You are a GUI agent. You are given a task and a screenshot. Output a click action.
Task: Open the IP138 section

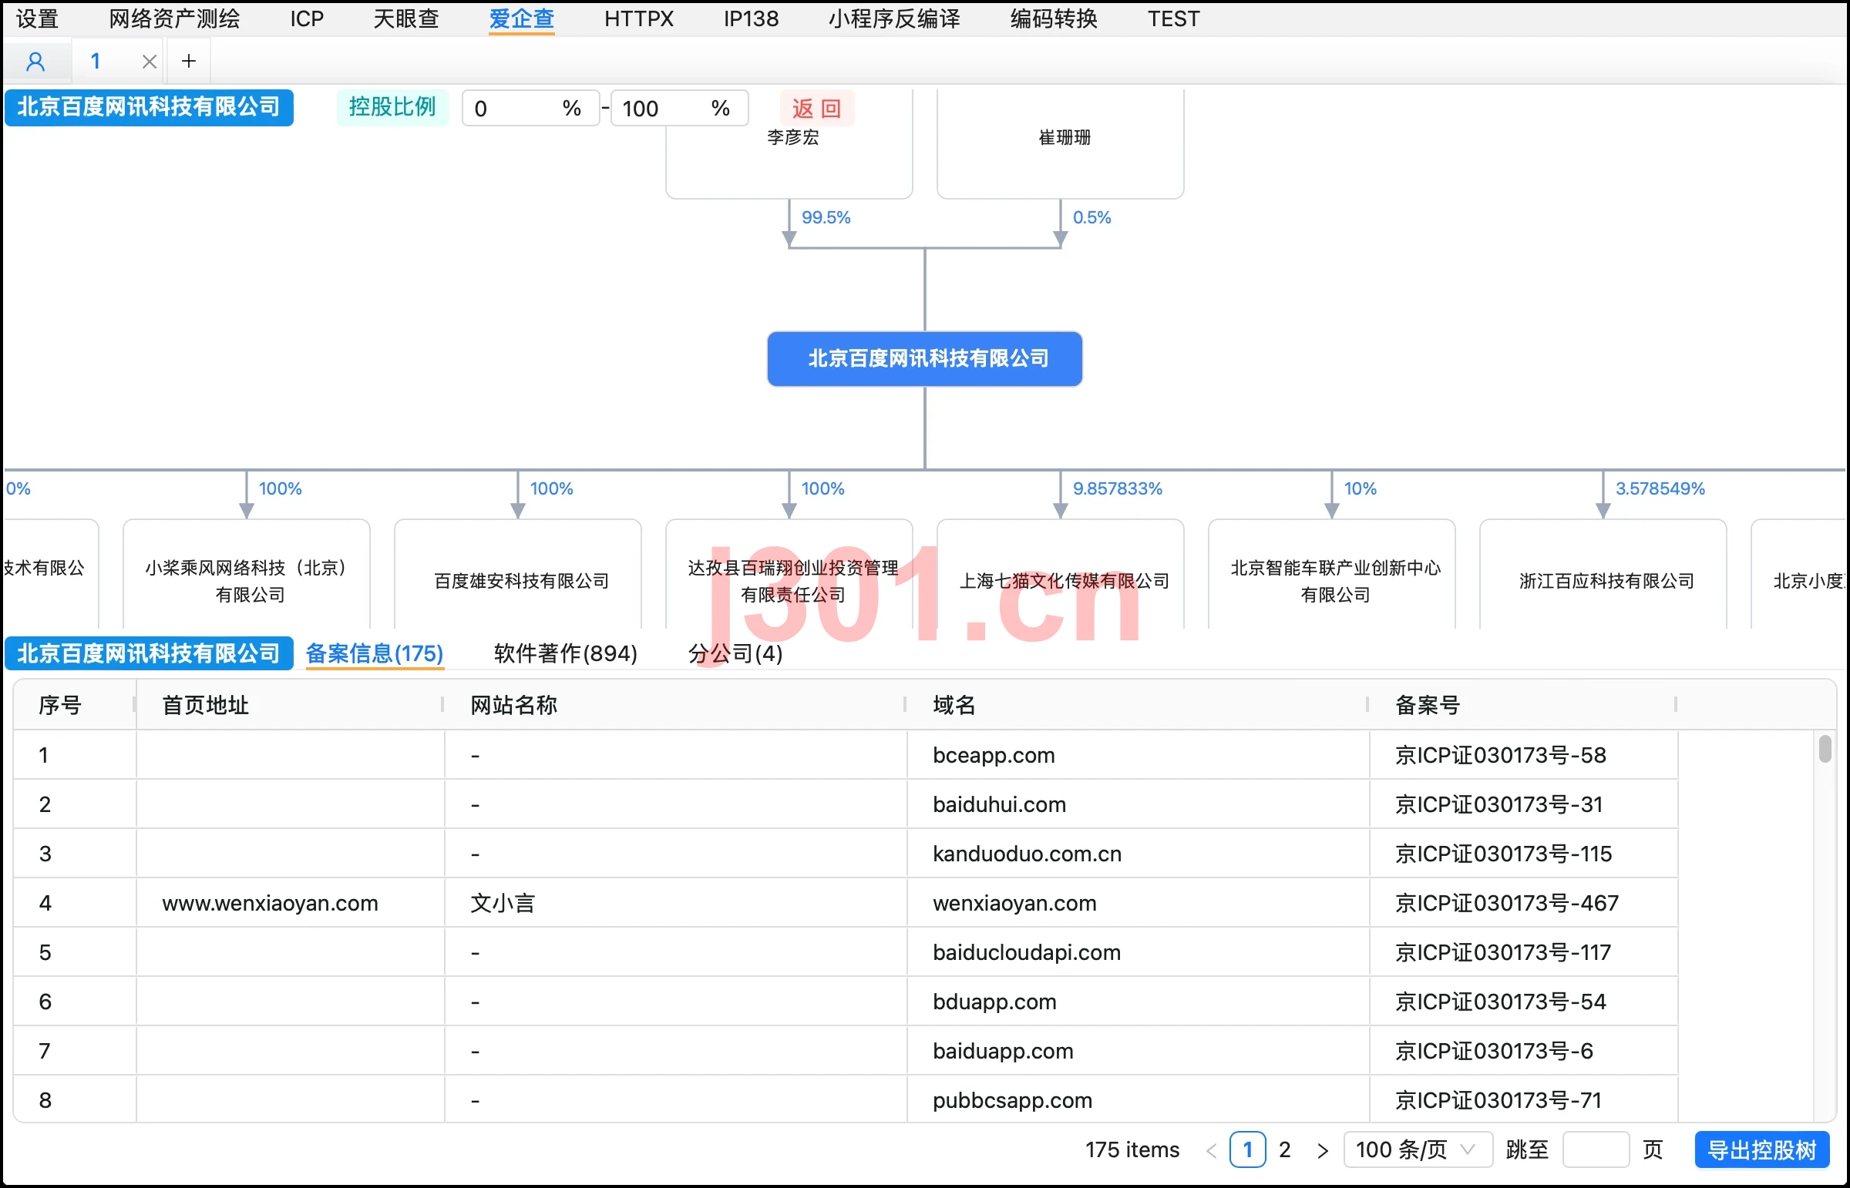click(751, 18)
